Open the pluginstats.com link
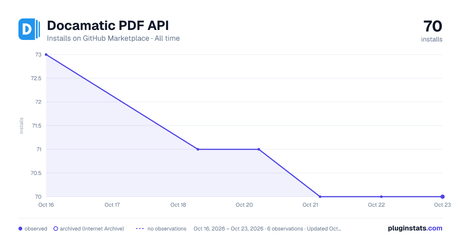The height and width of the screenshot is (242, 461). 415,228
